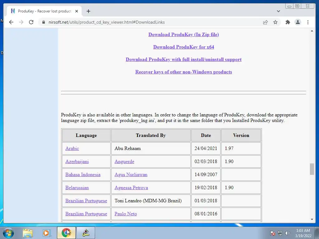Bookmark this page with the star
The height and width of the screenshot is (239, 319).
[275, 22]
